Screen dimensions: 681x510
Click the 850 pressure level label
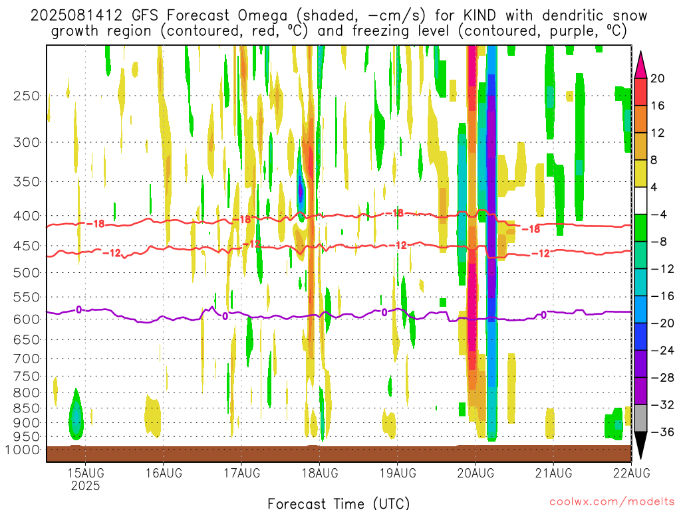[x=27, y=408]
